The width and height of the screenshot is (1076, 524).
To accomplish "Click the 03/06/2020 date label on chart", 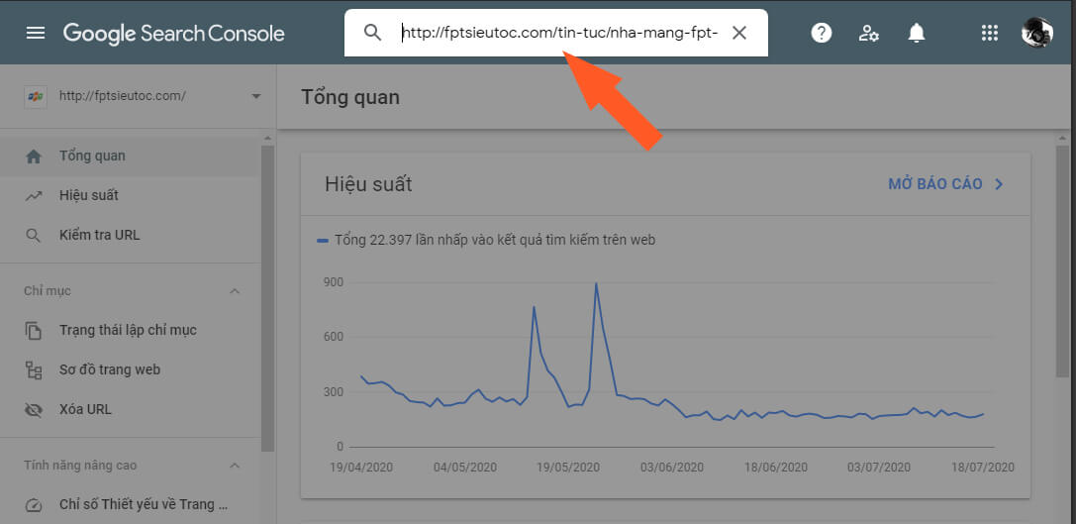I will [x=672, y=468].
